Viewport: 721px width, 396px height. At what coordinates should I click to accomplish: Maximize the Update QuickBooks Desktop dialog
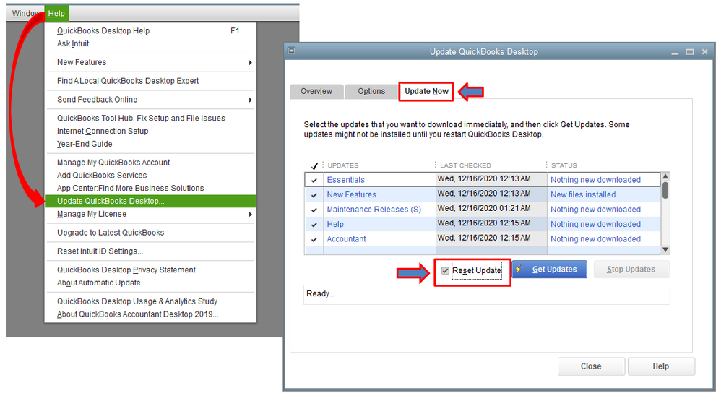click(690, 52)
